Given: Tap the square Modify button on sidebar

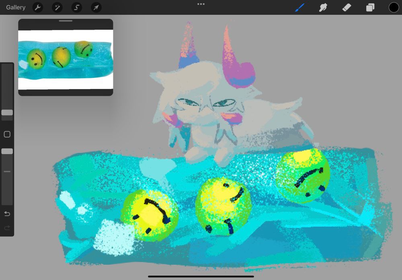Looking at the screenshot, I should (x=7, y=134).
